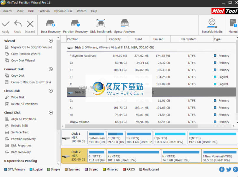Screen dimensions: 238x177
Task: Choose Delete All Partitions
Action: tap(24, 104)
